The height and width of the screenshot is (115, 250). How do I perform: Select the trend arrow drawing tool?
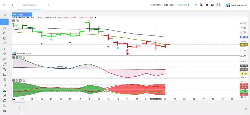pos(5,43)
